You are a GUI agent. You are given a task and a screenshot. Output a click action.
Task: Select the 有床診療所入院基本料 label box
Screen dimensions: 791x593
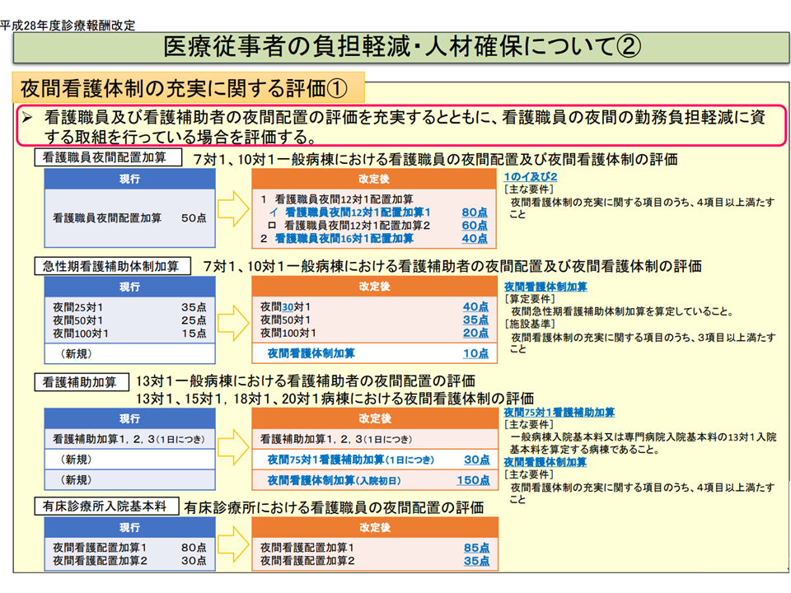click(105, 507)
